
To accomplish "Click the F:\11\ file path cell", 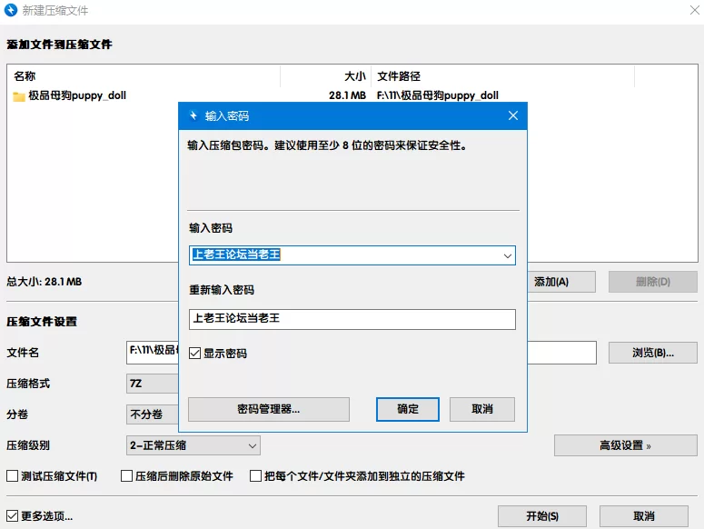I will (437, 95).
